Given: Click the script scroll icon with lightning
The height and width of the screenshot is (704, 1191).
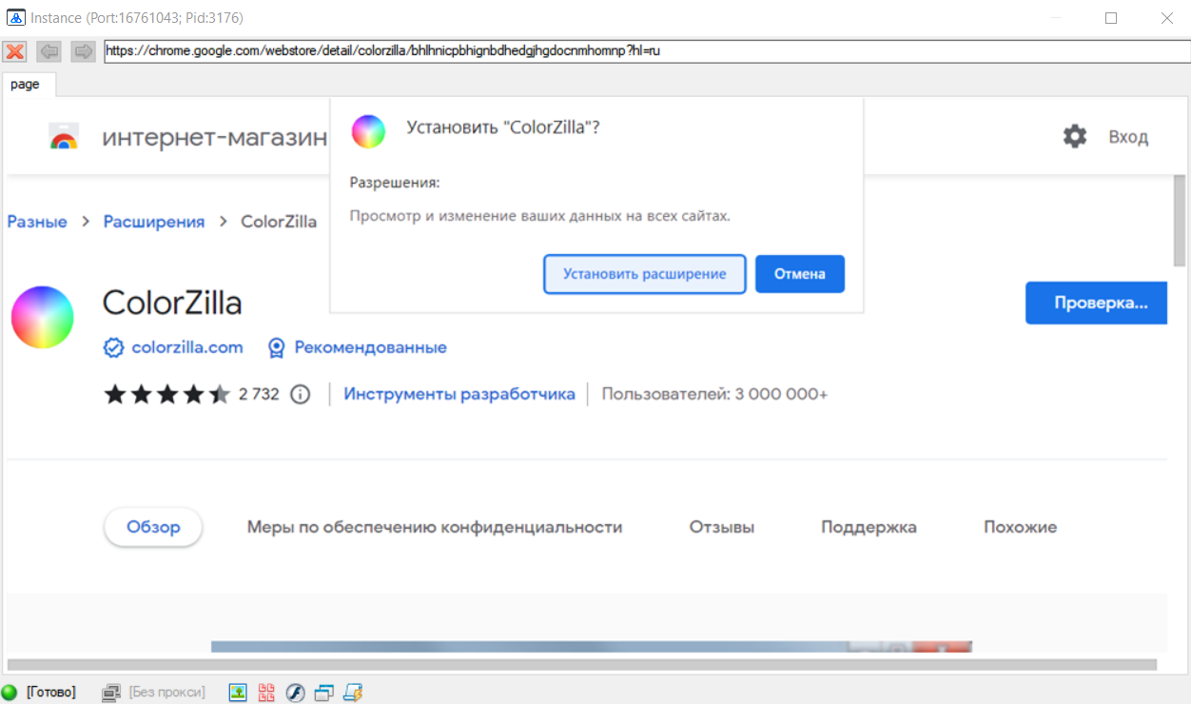Looking at the screenshot, I should pyautogui.click(x=354, y=693).
